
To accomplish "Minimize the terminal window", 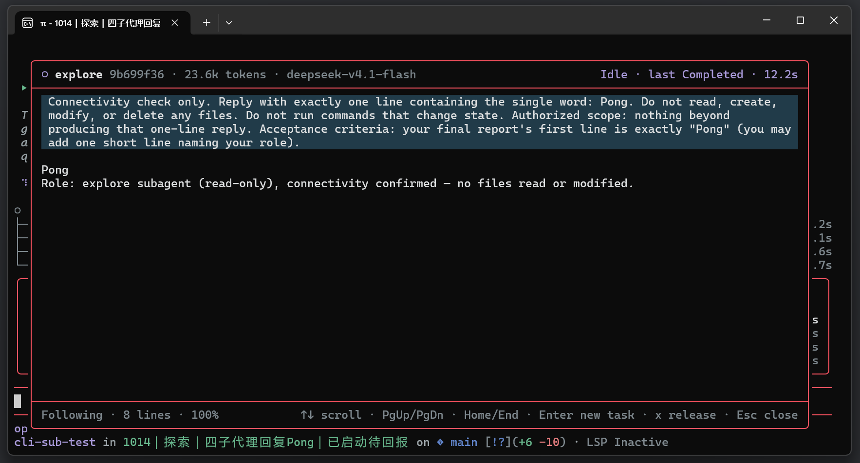I will point(767,20).
